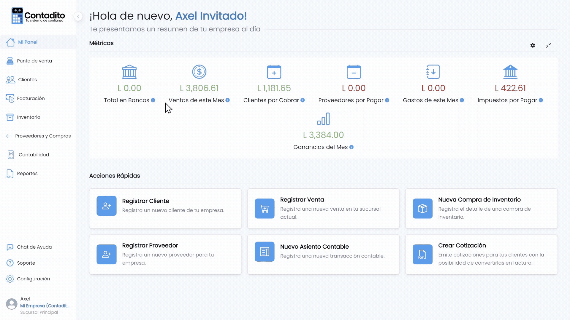Click the L 1,181.65 receivables value
570x320 pixels.
[x=274, y=88]
